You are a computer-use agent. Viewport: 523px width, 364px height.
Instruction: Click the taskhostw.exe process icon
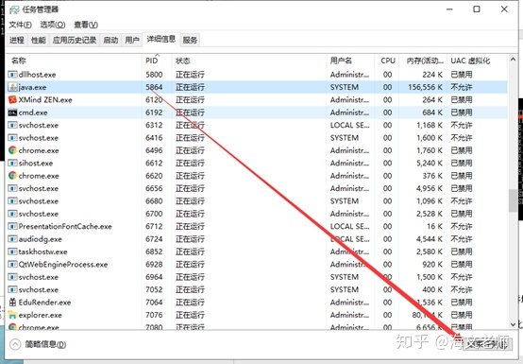[12, 251]
